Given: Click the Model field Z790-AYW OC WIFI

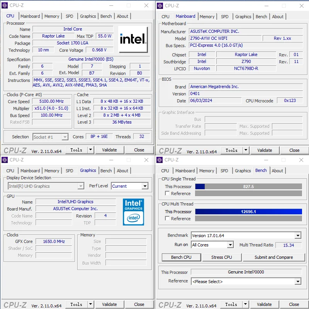Looking at the screenshot, I should [x=225, y=38].
